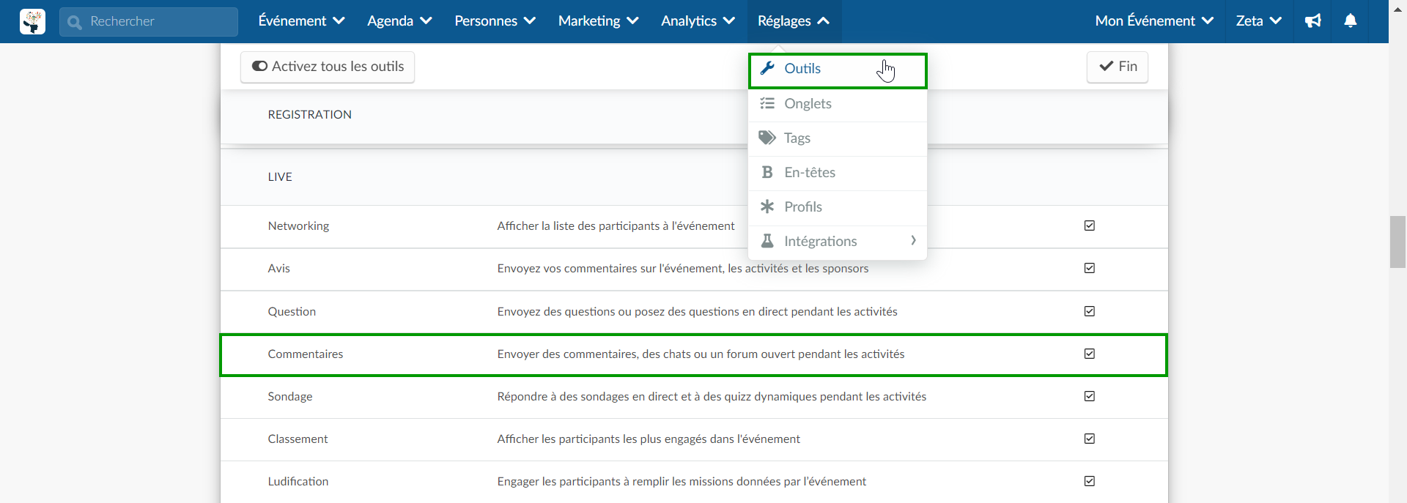The image size is (1407, 503).
Task: Toggle the Avis tool checkbox
Action: 1090,268
